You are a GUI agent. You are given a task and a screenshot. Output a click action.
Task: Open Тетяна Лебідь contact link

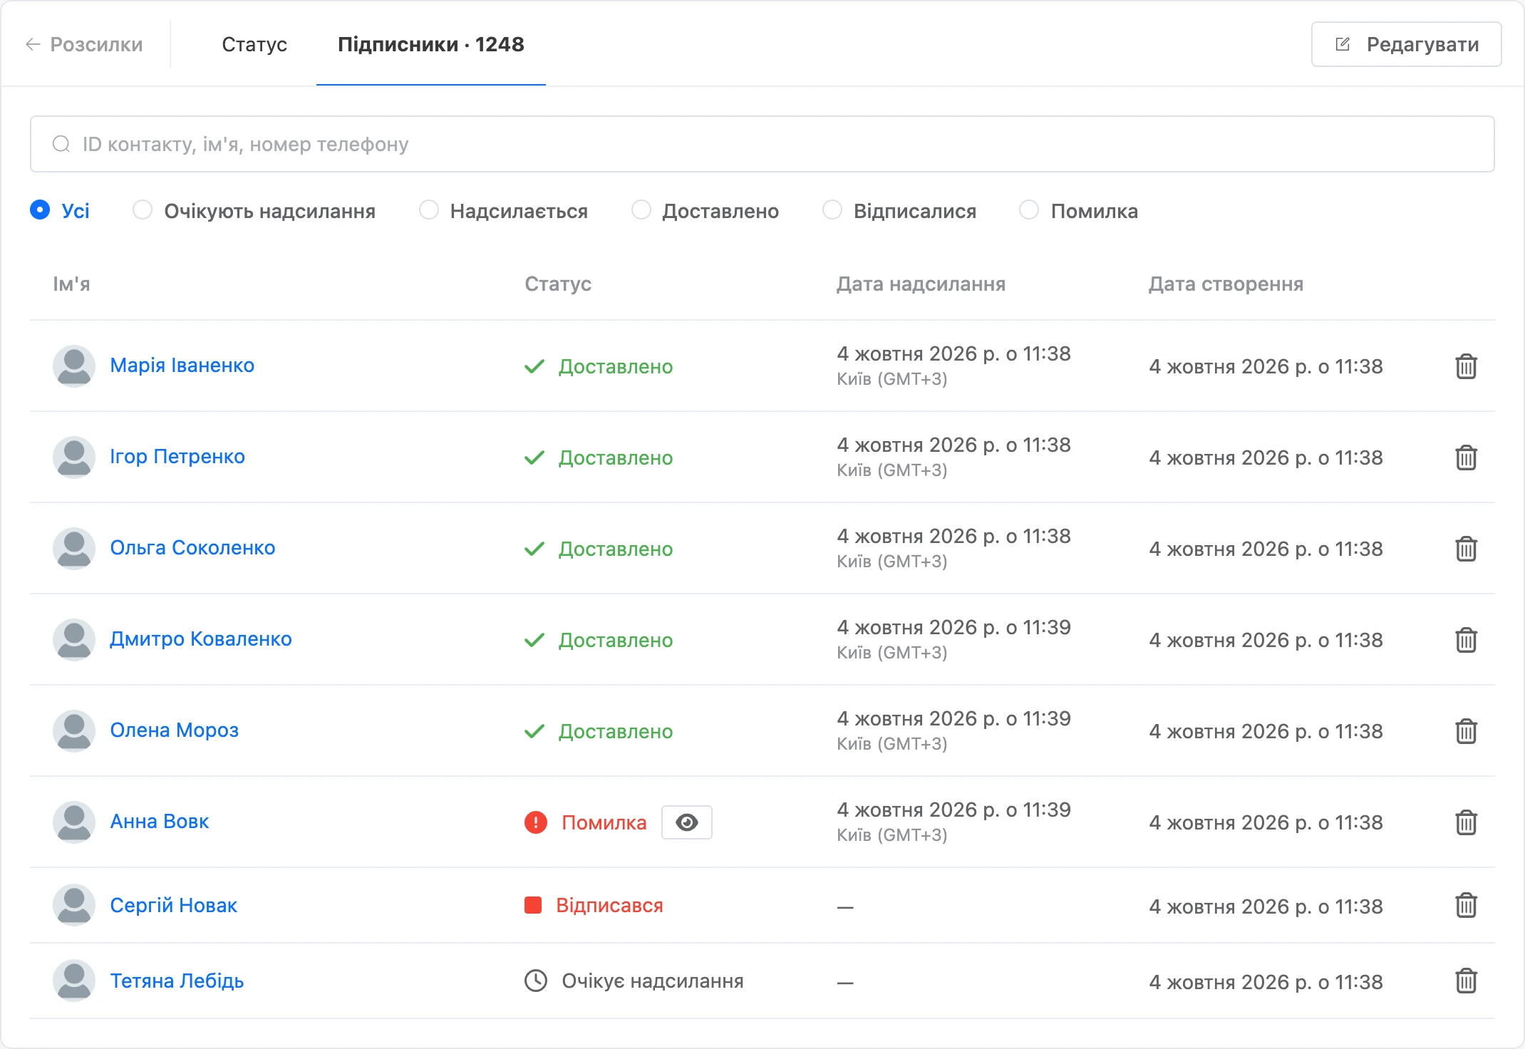tap(177, 981)
